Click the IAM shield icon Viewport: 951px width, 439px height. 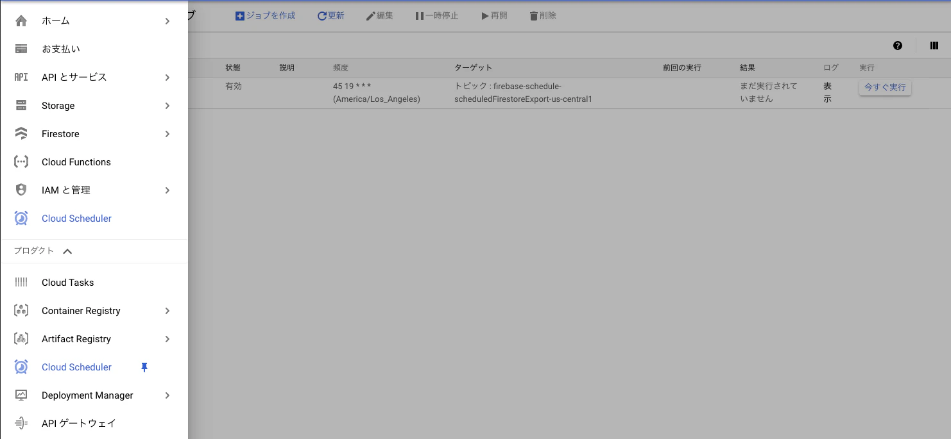21,190
